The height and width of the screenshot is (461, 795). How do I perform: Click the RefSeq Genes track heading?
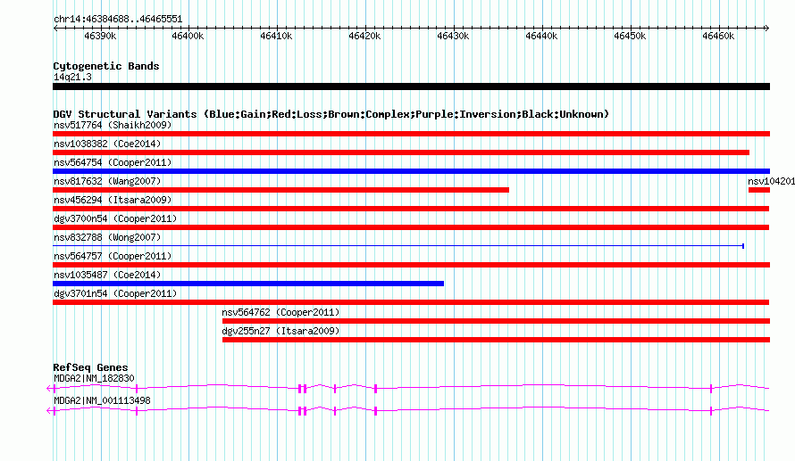tap(90, 367)
